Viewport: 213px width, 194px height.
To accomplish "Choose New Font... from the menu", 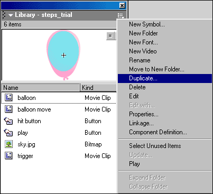I will [x=143, y=42].
